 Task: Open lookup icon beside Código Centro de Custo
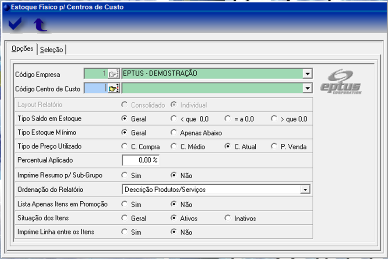tap(113, 89)
